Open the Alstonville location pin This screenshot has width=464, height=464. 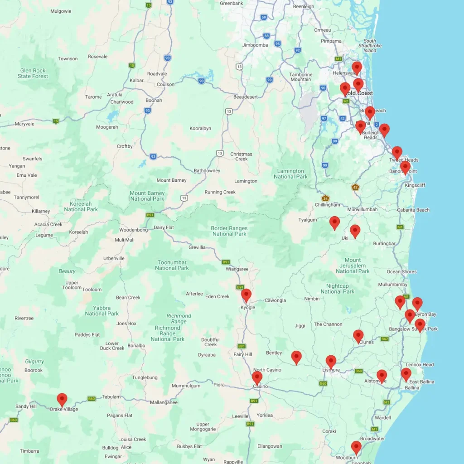click(x=382, y=376)
